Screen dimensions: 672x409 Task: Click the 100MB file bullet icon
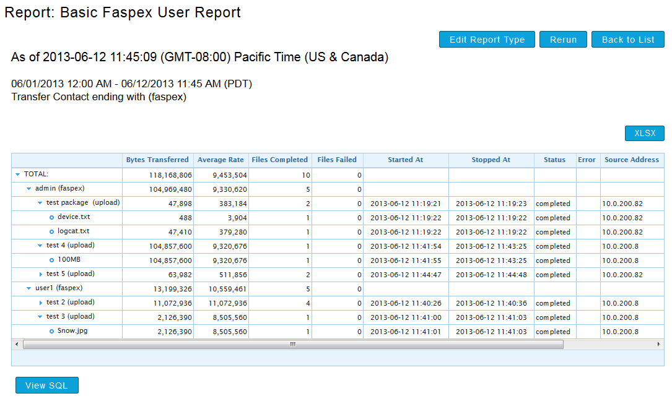52,260
